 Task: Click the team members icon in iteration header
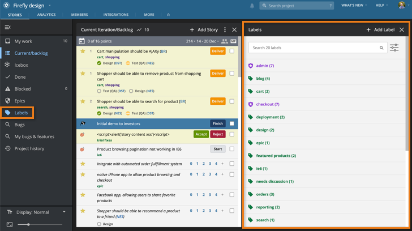(x=224, y=41)
